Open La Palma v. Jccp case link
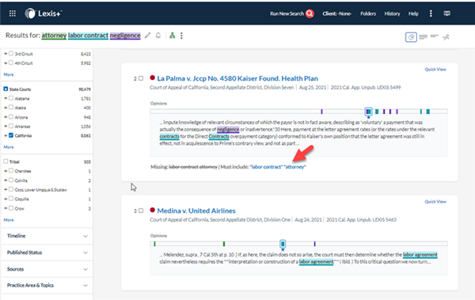 (x=237, y=78)
